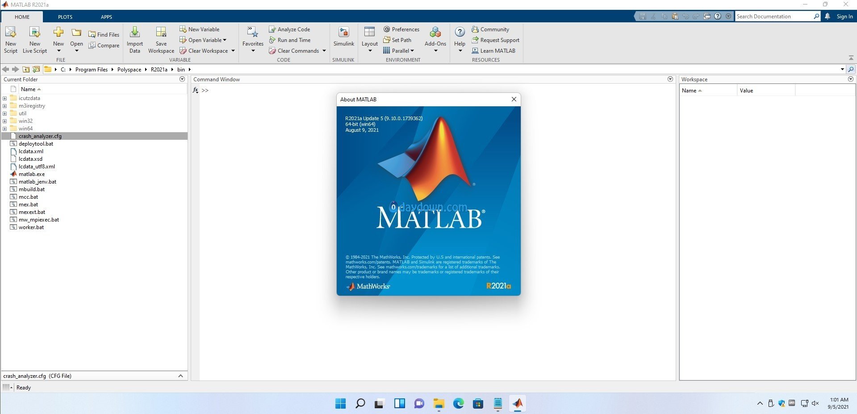Launch Simulink
The width and height of the screenshot is (857, 414).
point(343,37)
